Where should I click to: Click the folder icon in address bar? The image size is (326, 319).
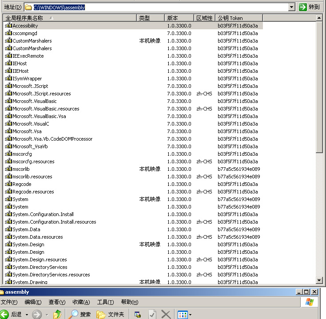pos(28,8)
